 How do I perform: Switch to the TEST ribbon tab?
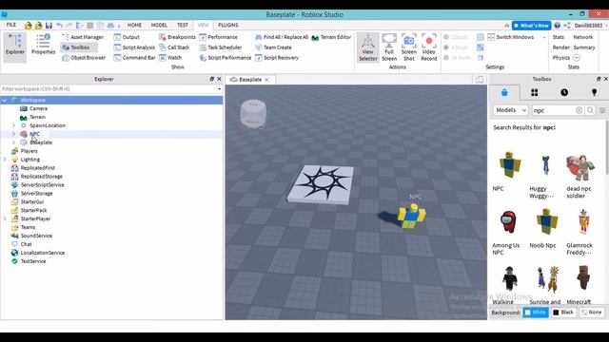click(183, 25)
